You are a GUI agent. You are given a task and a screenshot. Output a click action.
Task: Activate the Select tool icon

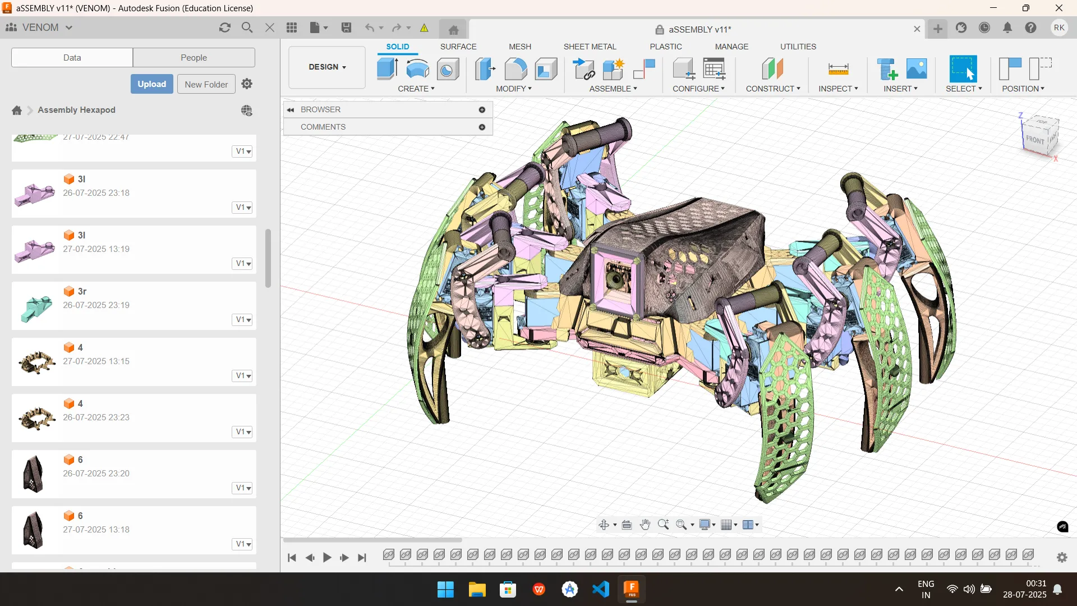pyautogui.click(x=963, y=69)
